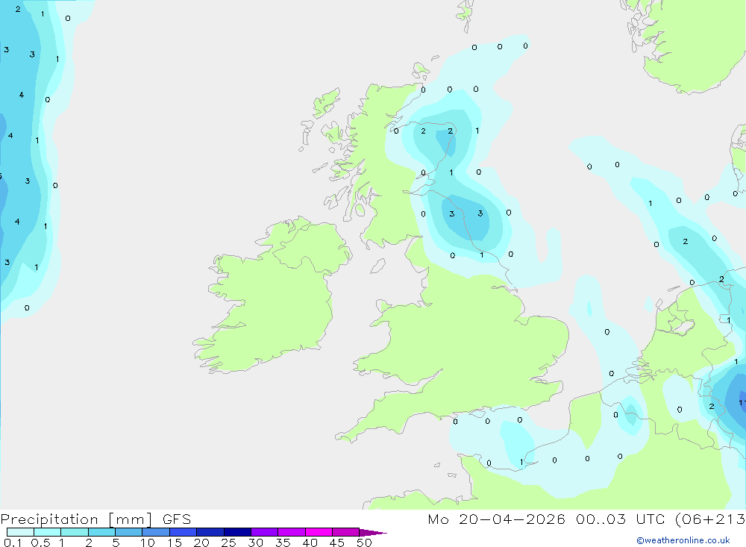The width and height of the screenshot is (746, 547).
Task: Choose the 2–5 mm legend color band
Action: tap(101, 532)
